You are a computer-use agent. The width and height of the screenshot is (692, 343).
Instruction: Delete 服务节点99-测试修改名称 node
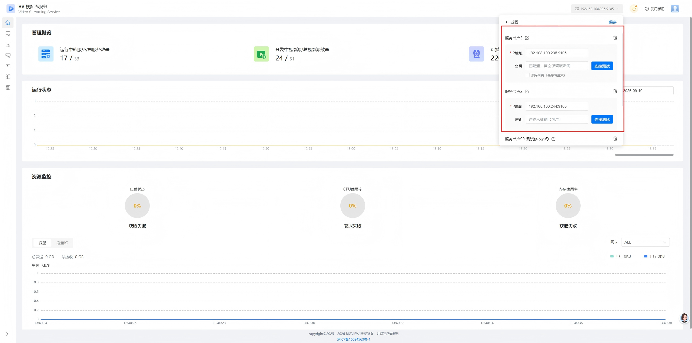coord(615,139)
